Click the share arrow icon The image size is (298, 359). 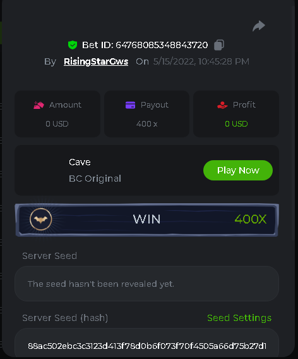click(x=259, y=26)
